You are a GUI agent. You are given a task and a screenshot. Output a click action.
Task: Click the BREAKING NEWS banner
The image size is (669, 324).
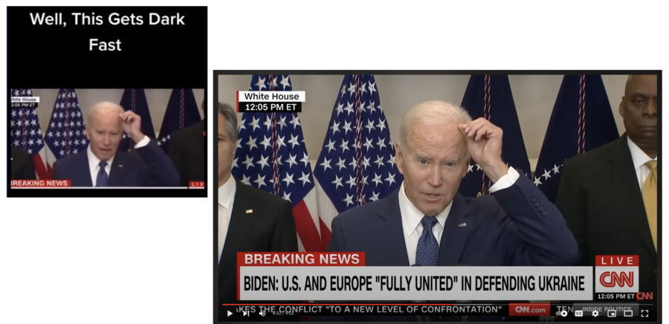[301, 259]
